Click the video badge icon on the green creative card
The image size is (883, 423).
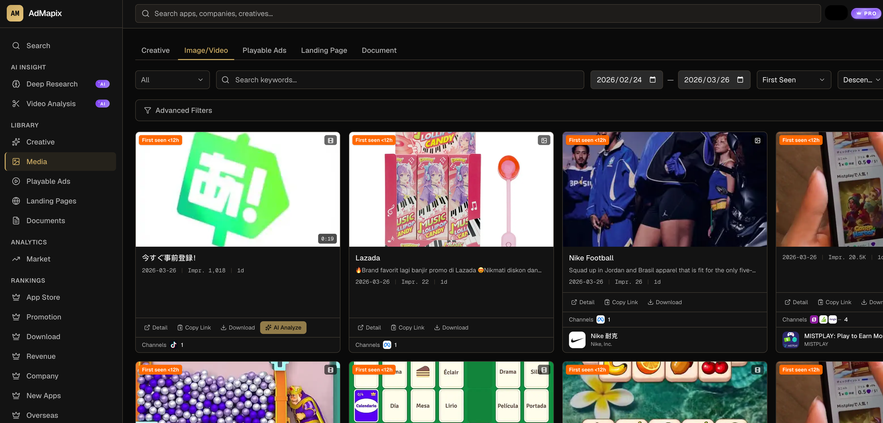330,140
